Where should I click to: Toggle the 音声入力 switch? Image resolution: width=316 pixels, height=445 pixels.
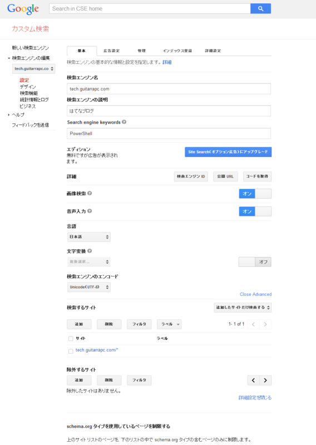255,211
